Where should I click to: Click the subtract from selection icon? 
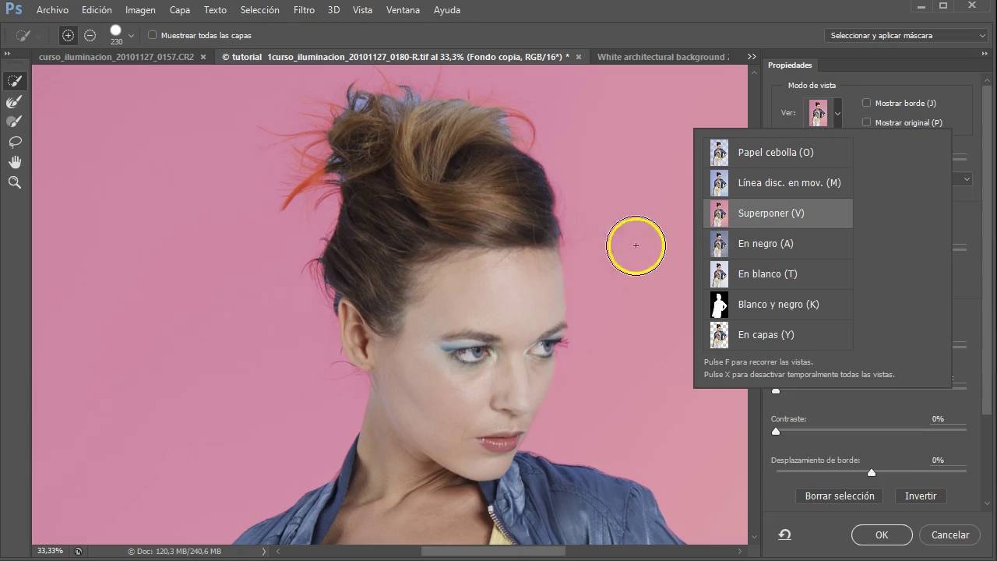click(90, 35)
